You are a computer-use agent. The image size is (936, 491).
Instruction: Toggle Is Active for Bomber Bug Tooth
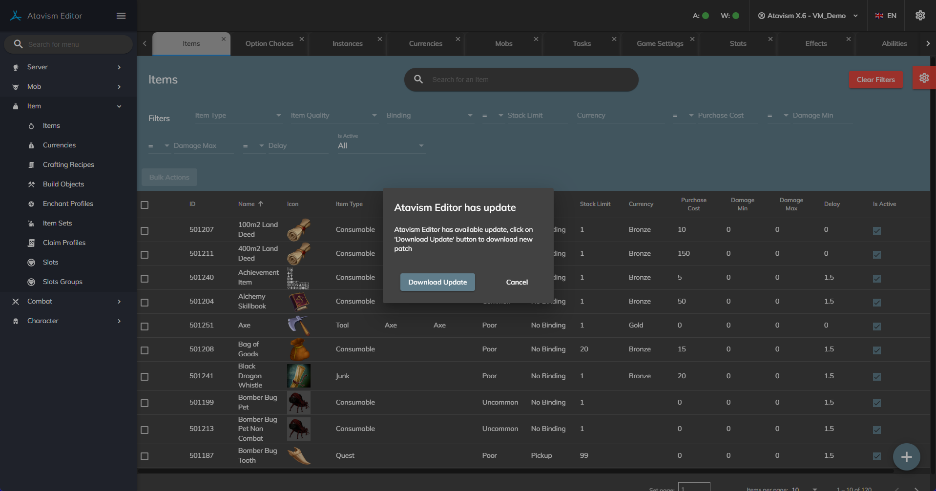[877, 456]
